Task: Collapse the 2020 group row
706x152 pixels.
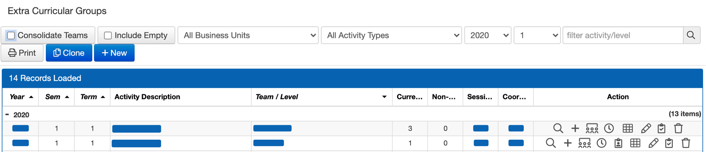Action: [x=7, y=115]
